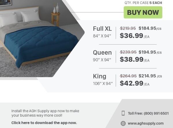Screen dimensions: 173x128
Task: Click the crossed-out $264.95 price
Action: click(128, 76)
